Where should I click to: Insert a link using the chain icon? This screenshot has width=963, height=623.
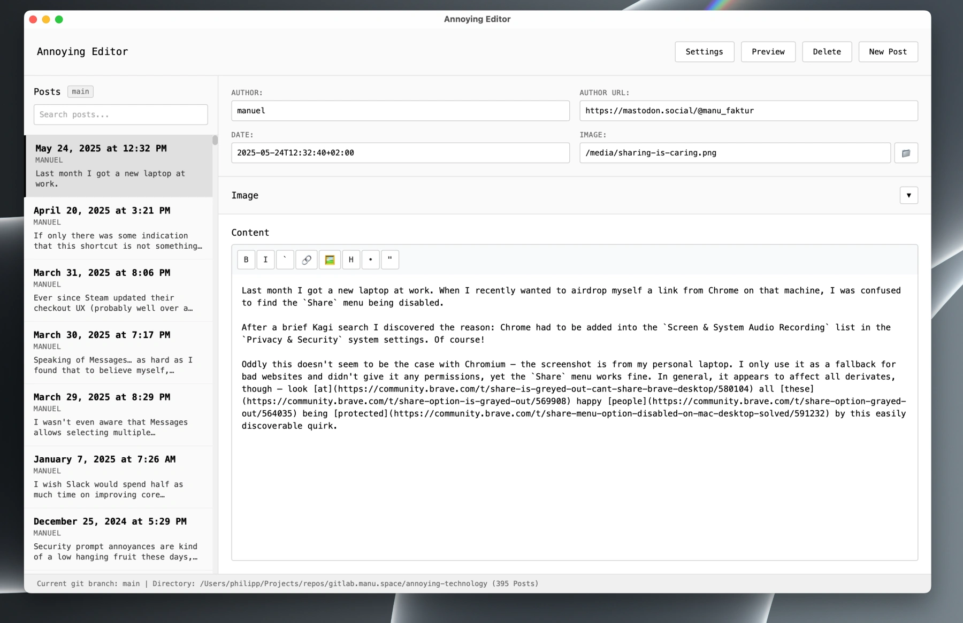[307, 260]
